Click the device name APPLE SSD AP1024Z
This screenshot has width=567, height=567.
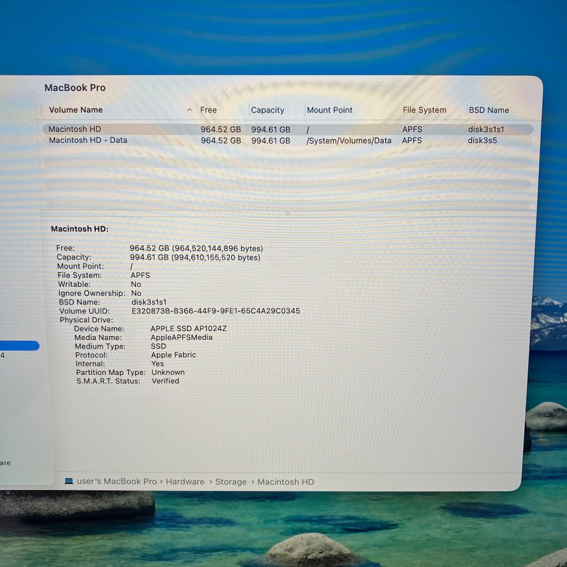pos(189,328)
